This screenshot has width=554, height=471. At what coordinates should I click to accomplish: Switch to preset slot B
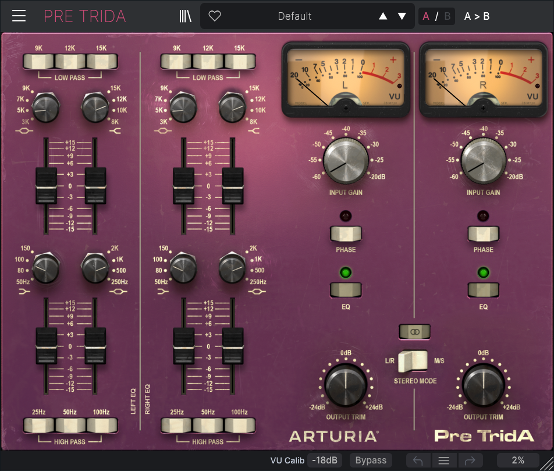coord(447,16)
